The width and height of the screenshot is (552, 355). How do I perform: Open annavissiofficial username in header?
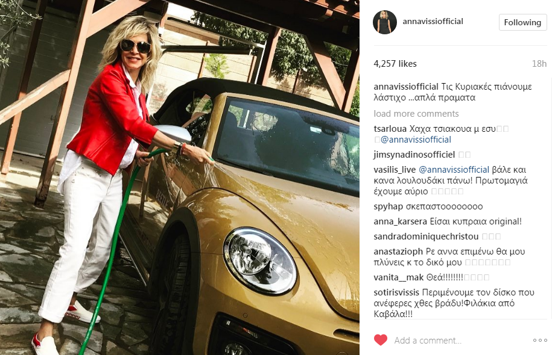coord(433,22)
